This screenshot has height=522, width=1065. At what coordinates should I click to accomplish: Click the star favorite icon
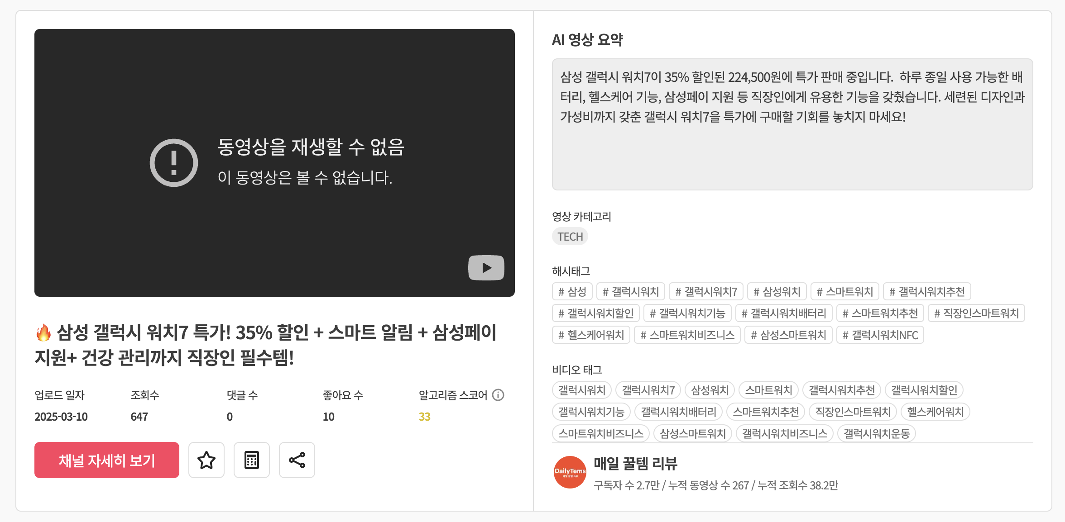point(206,460)
